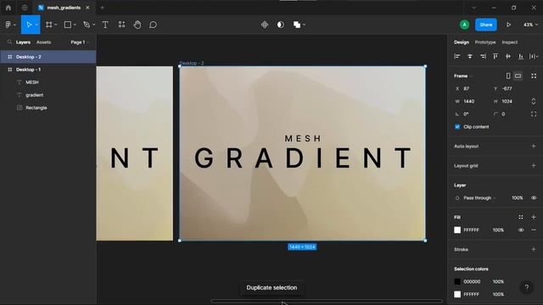This screenshot has width=543, height=305.
Task: Add Layout grid with plus button
Action: click(x=534, y=166)
